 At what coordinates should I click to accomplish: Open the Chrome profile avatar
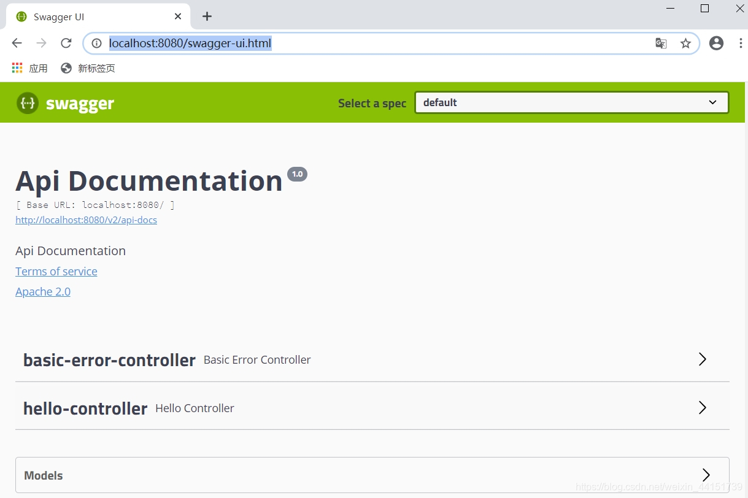pos(716,43)
